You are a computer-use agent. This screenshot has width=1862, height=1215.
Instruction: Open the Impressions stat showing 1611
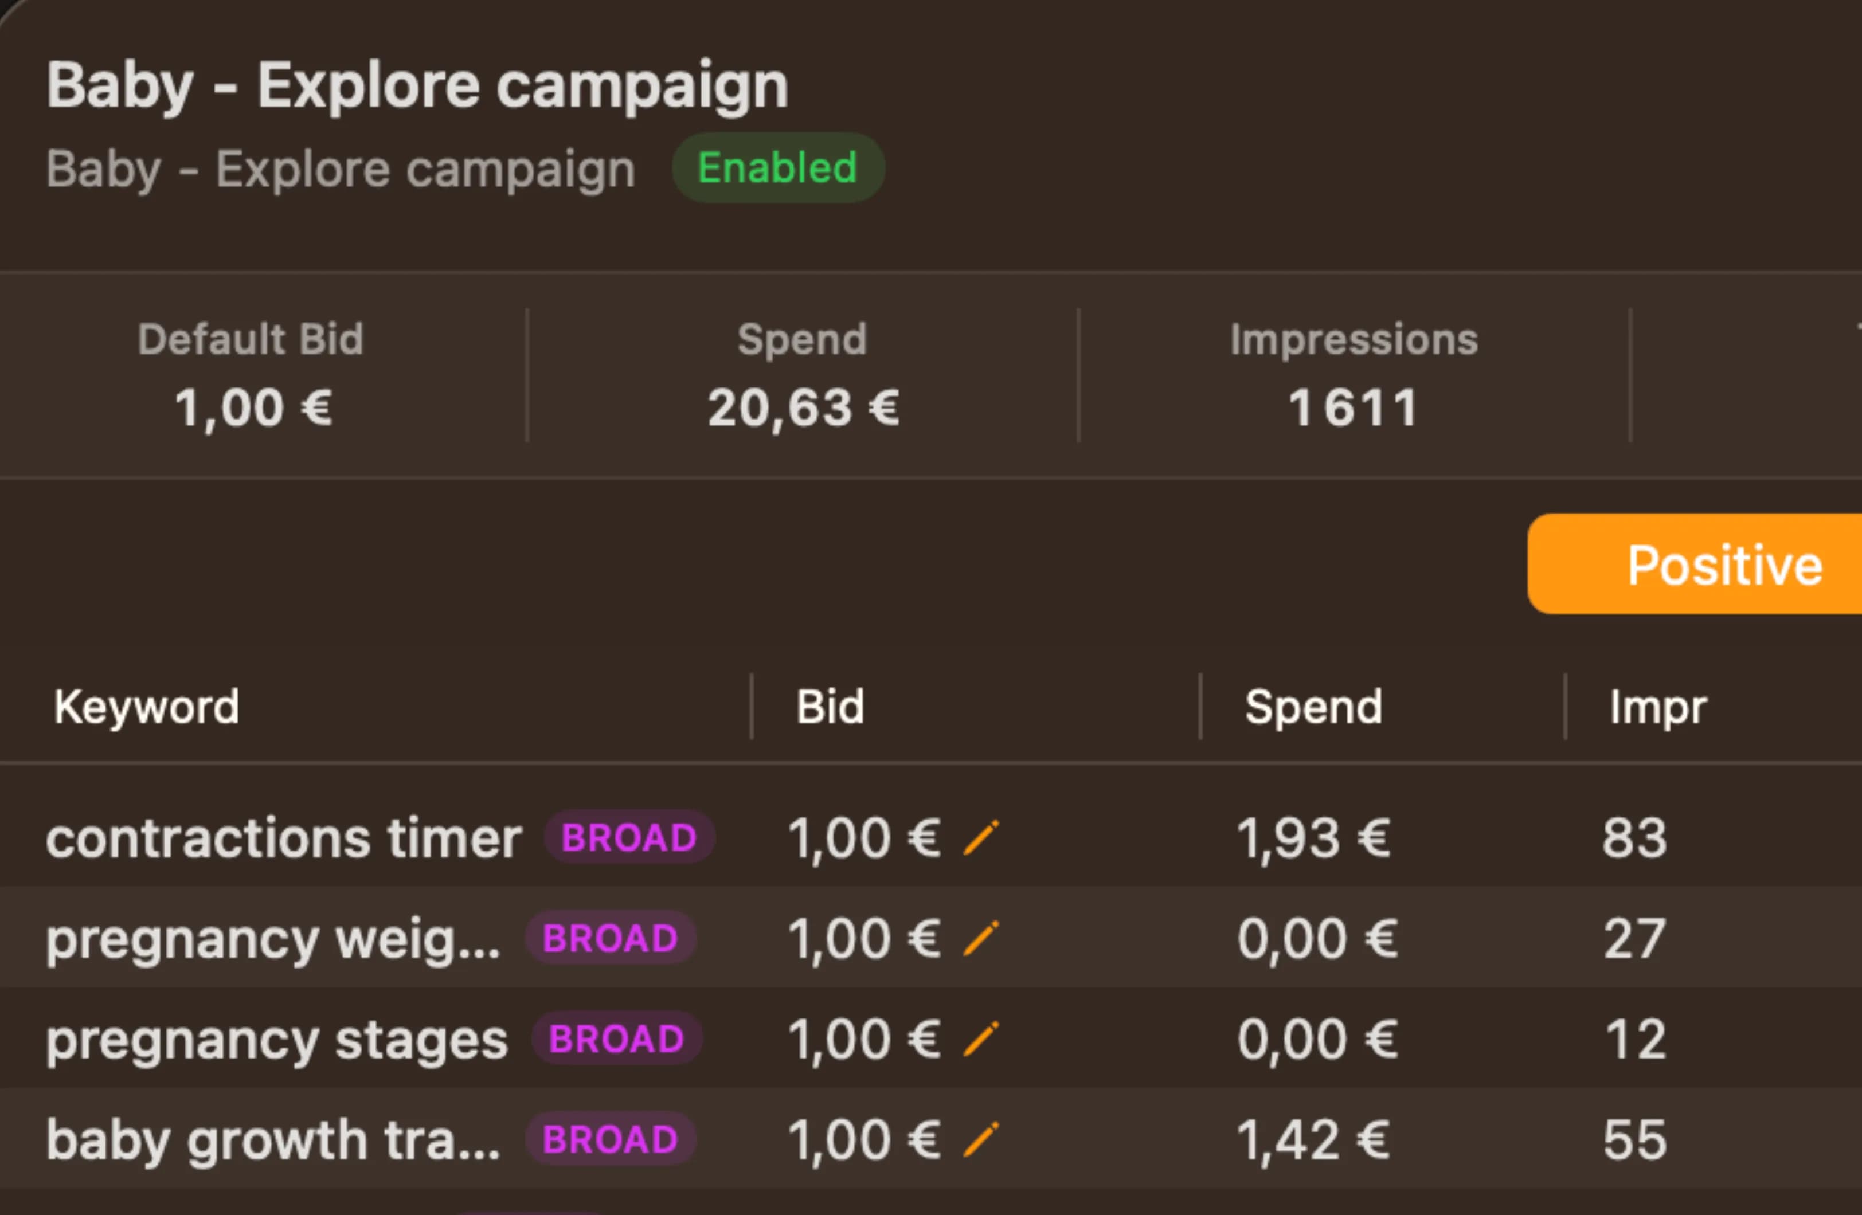point(1354,374)
